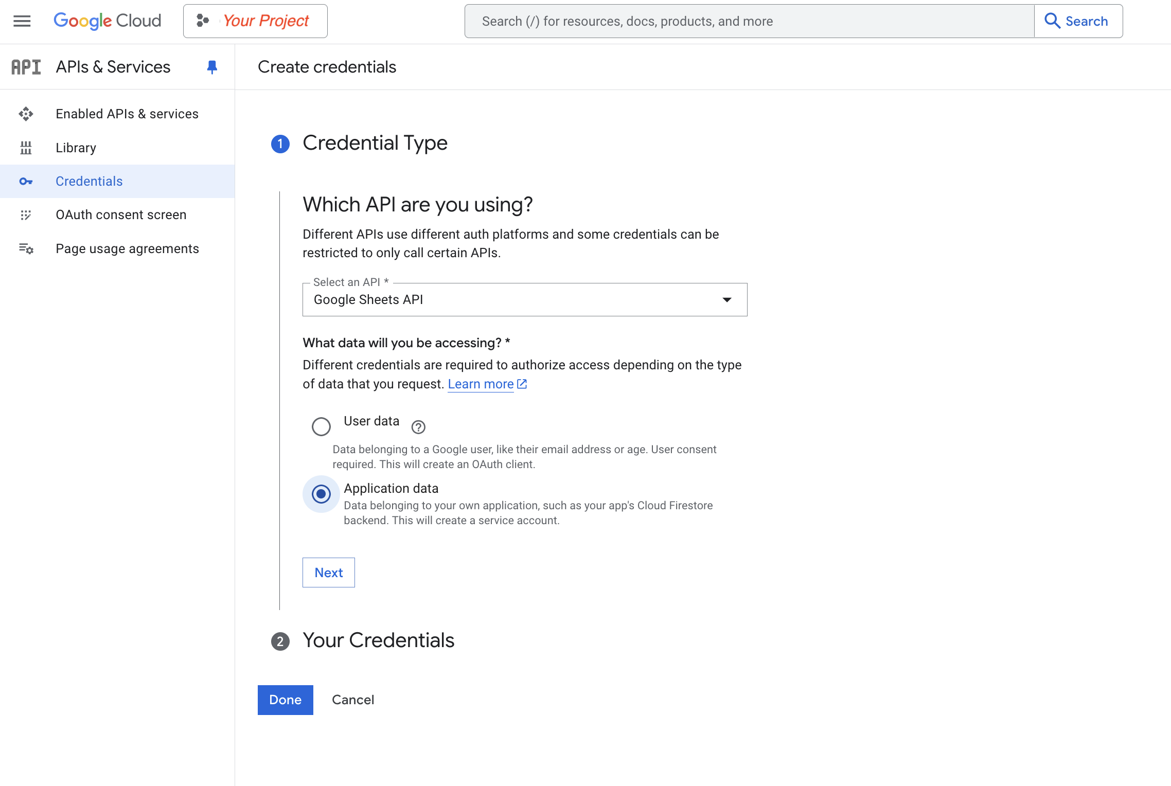Image resolution: width=1171 pixels, height=786 pixels.
Task: Click the Credential Type step heading
Action: [x=375, y=143]
